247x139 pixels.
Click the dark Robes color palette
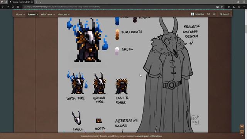(135, 20)
